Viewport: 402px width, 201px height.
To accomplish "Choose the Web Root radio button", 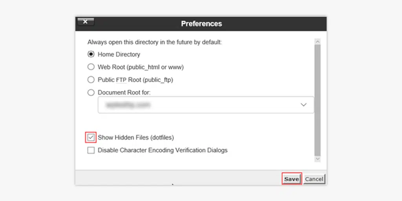I will pos(91,67).
